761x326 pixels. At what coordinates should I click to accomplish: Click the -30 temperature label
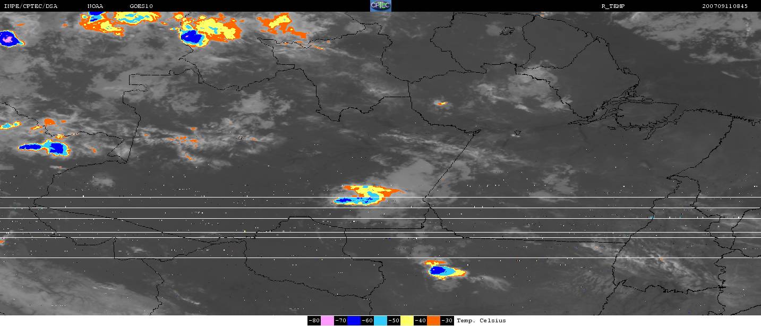click(447, 321)
